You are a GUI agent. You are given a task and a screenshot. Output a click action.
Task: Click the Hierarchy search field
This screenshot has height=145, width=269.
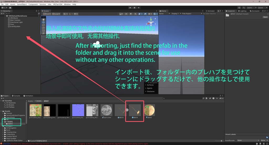pyautogui.click(x=22, y=13)
